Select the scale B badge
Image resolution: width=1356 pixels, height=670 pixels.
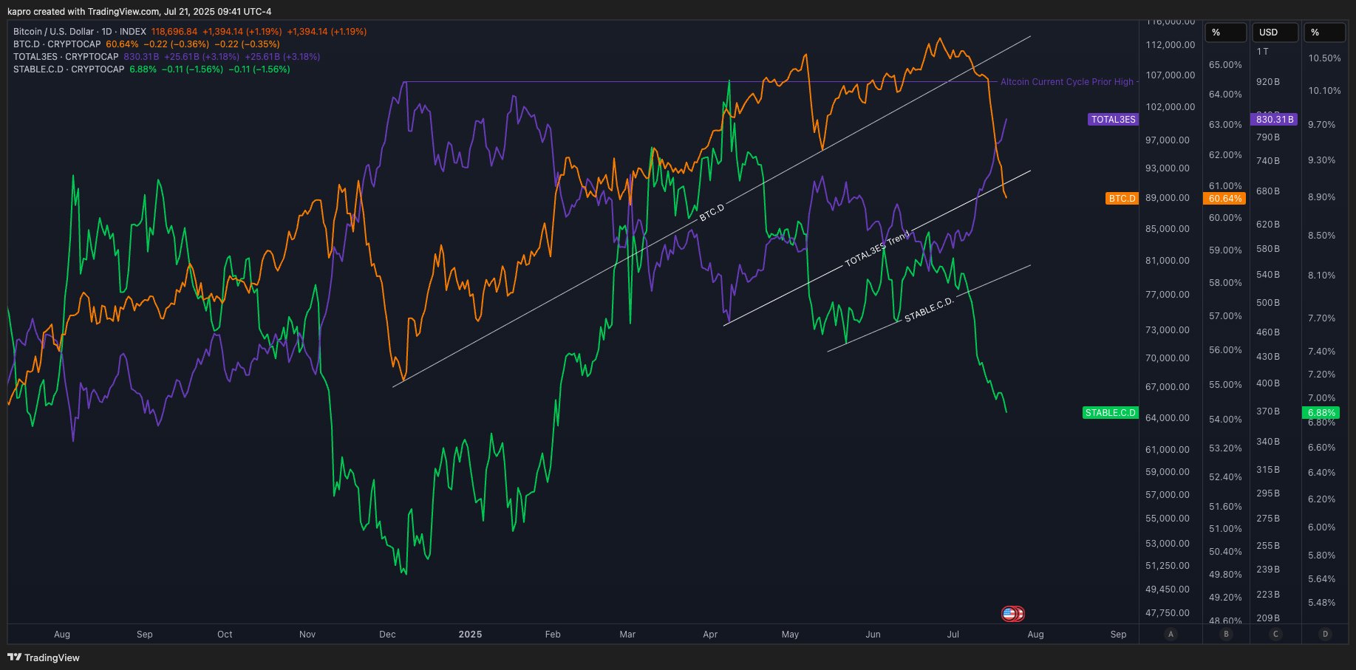[x=1226, y=634]
